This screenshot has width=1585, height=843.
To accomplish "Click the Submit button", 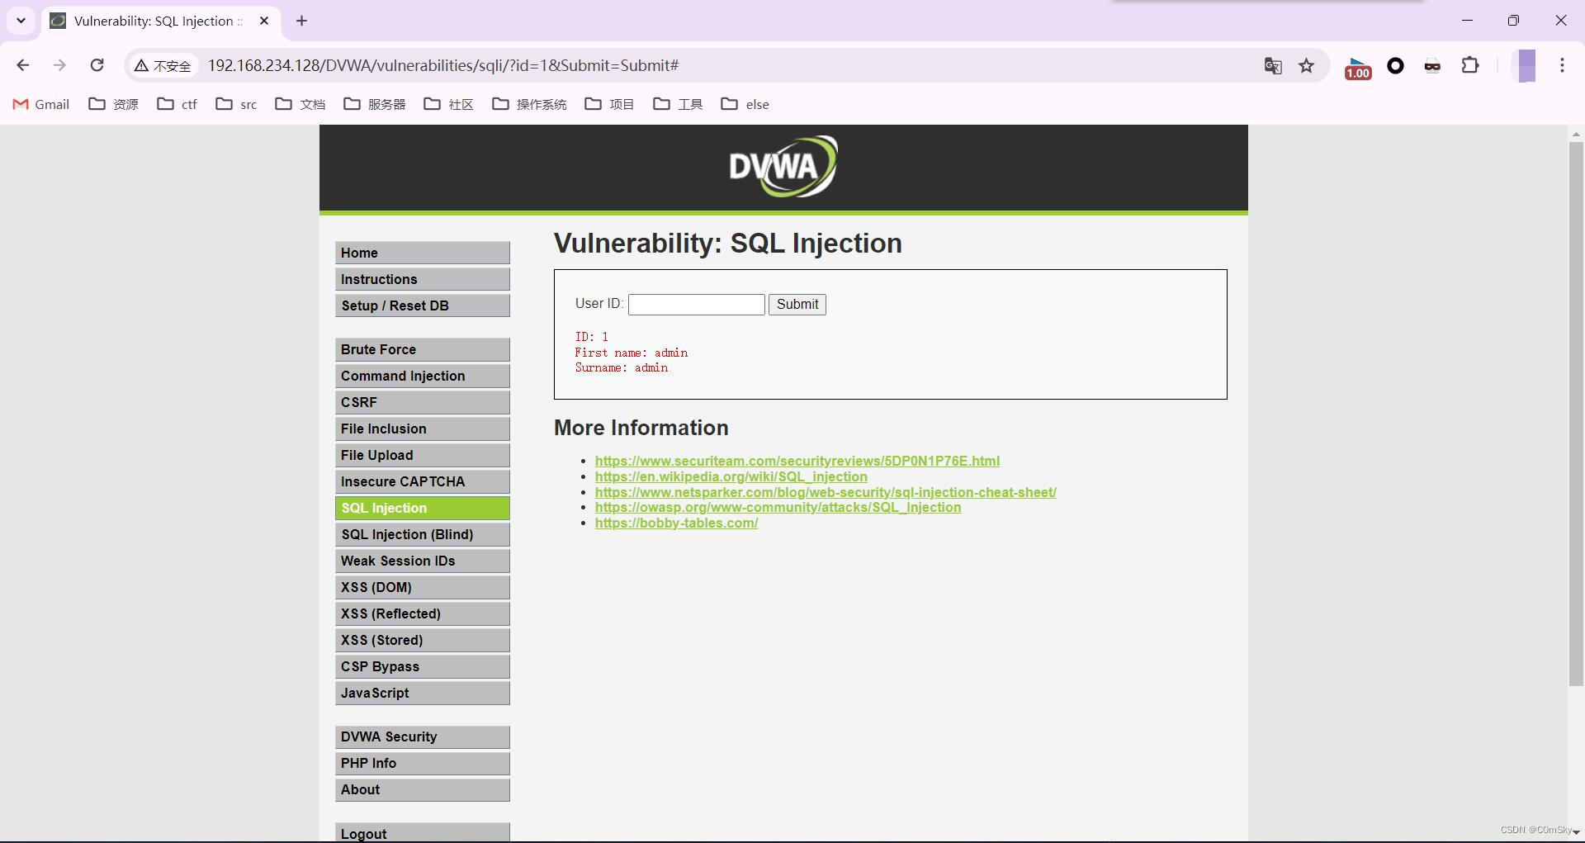I will click(x=797, y=305).
